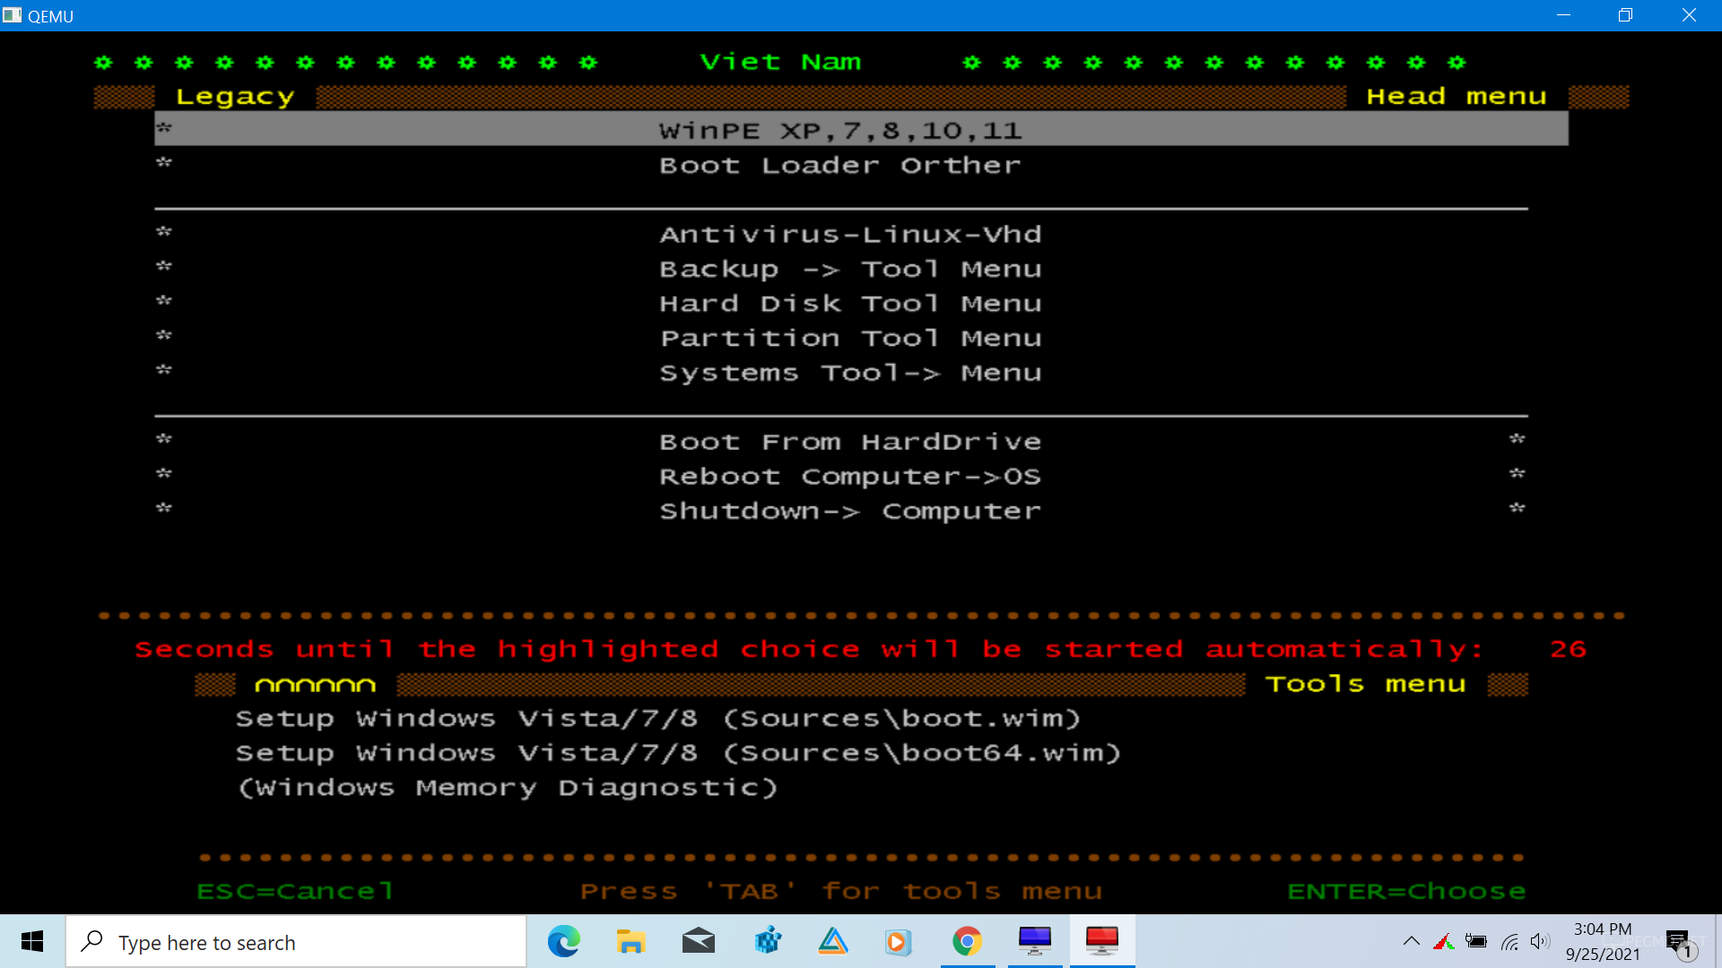Open 'Backup -> Tool Menu'

pos(851,269)
